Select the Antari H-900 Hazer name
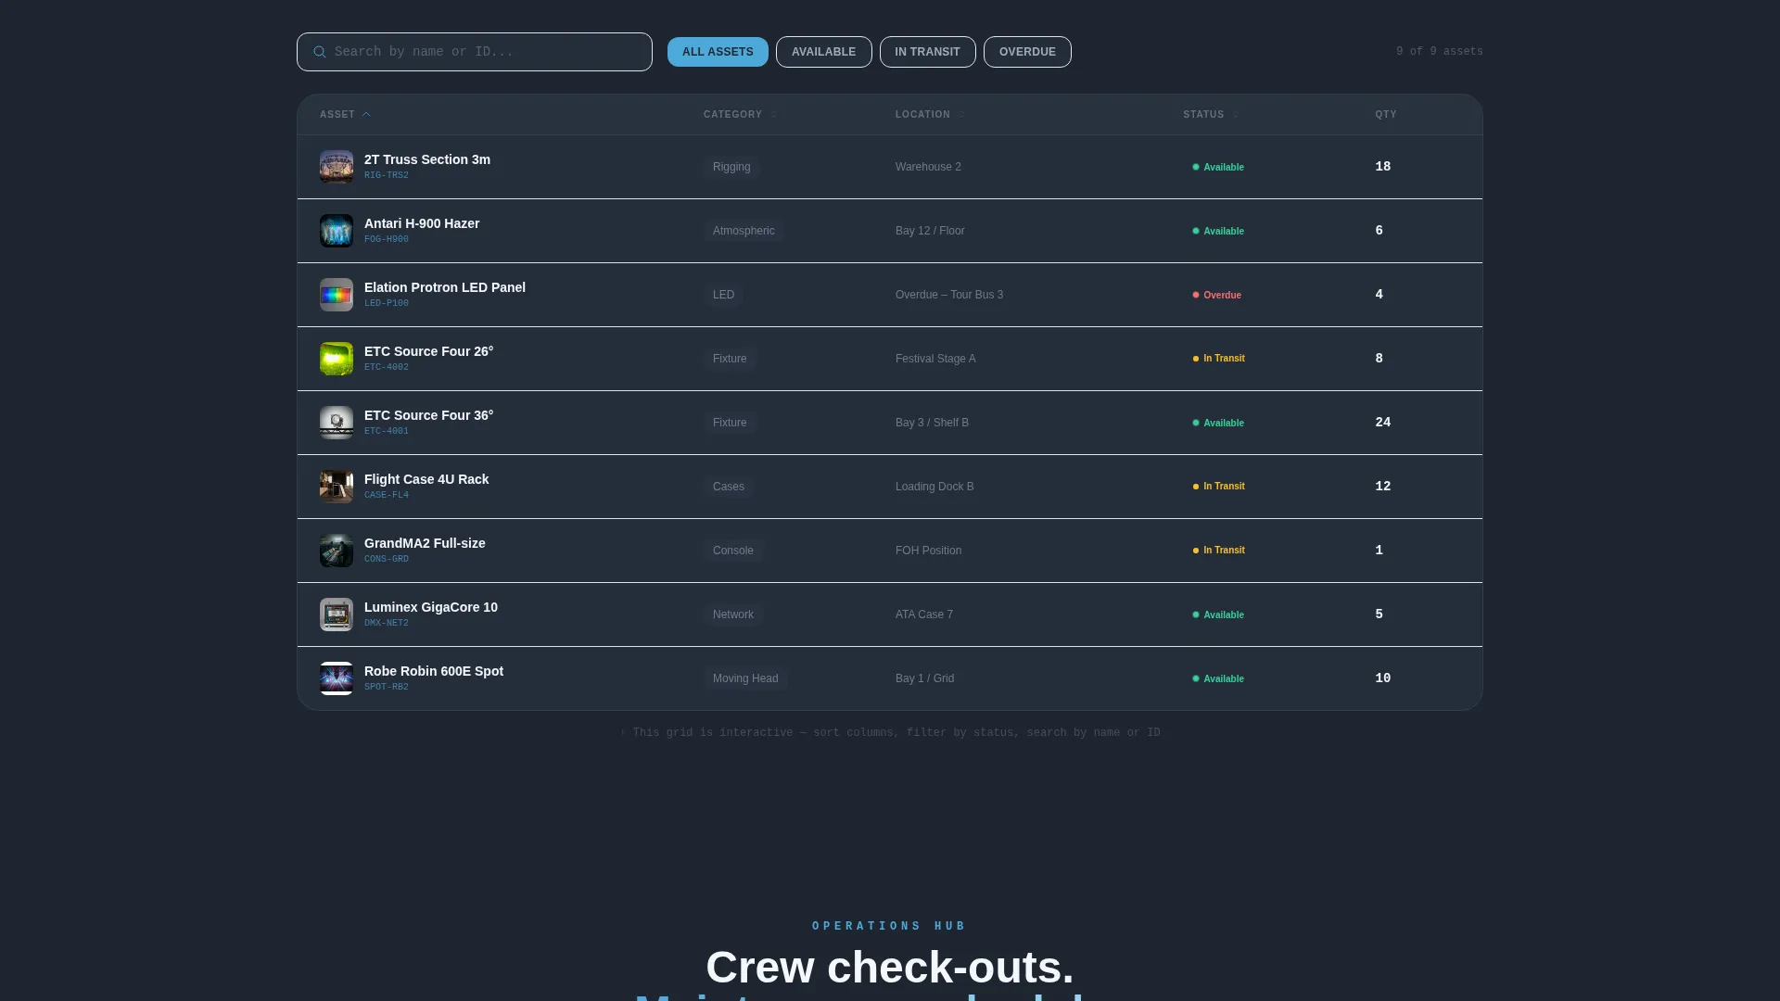The width and height of the screenshot is (1780, 1001). [x=422, y=223]
